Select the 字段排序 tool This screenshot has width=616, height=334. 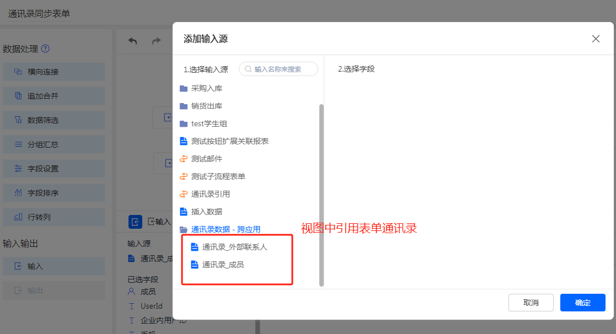(x=53, y=193)
